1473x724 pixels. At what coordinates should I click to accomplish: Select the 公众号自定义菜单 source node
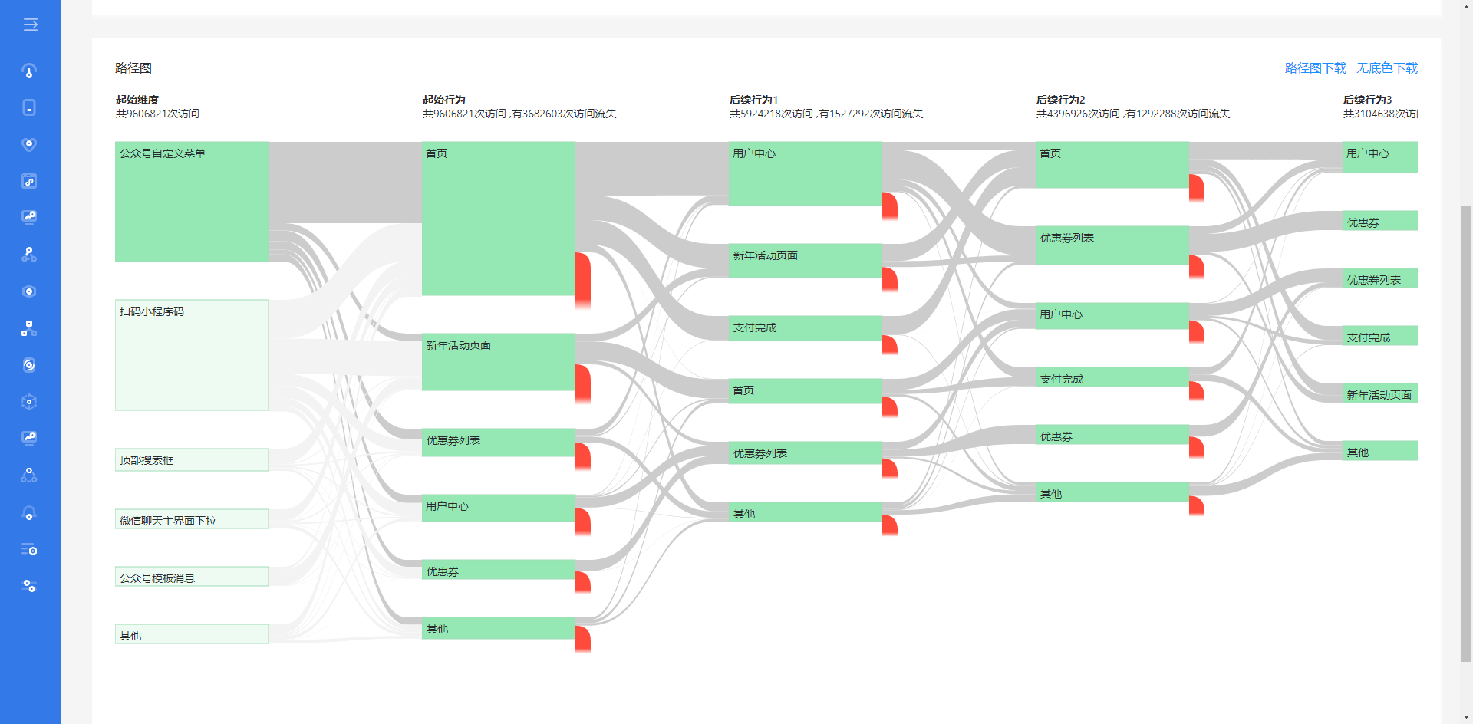(x=192, y=201)
